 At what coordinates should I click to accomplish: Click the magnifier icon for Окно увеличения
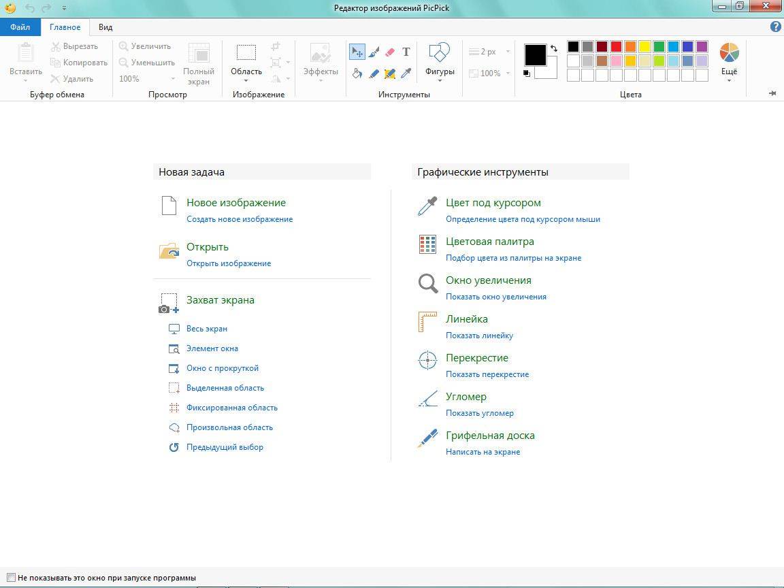428,284
